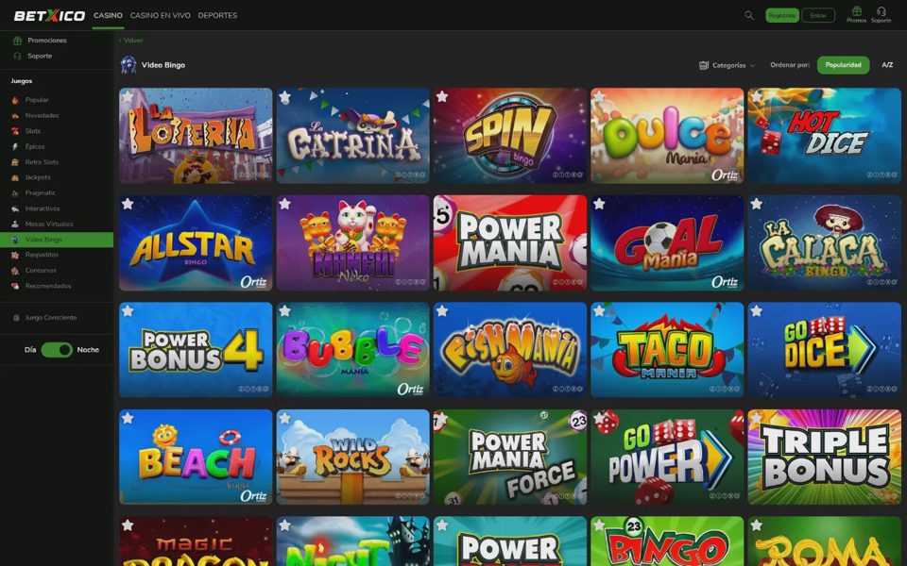The height and width of the screenshot is (566, 907).
Task: Click the green Registrate button
Action: click(x=782, y=16)
